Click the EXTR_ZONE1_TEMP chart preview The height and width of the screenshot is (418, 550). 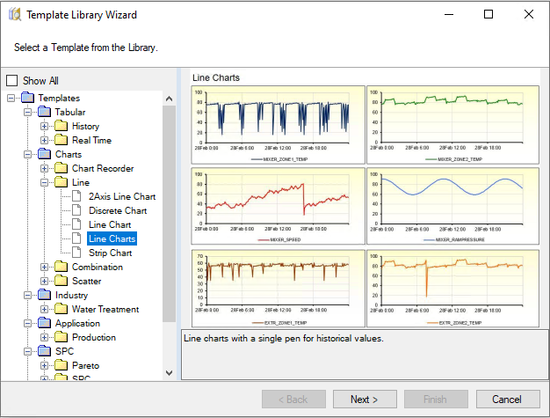[x=278, y=289]
